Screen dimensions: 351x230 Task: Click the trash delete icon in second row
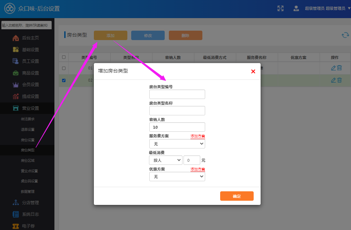click(x=339, y=80)
